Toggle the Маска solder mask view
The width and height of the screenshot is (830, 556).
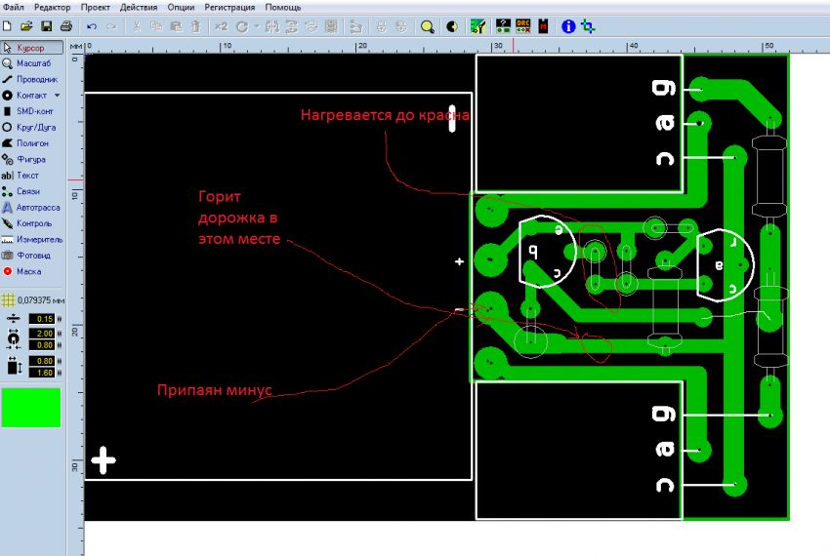[x=31, y=271]
